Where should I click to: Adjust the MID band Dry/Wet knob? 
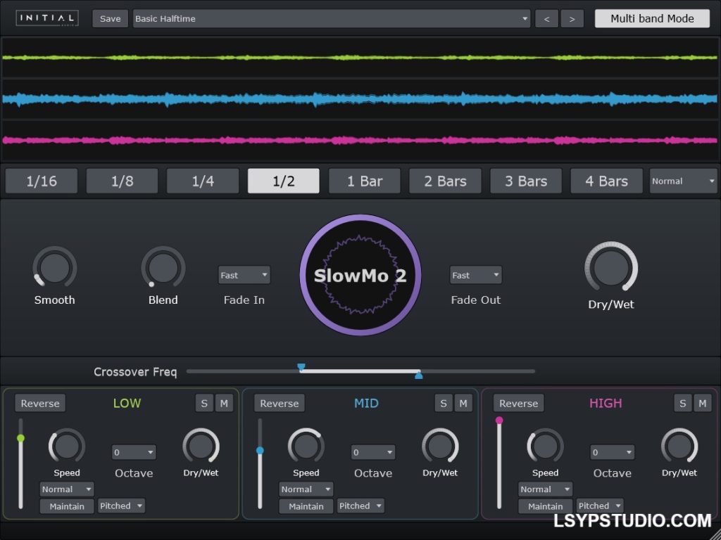pos(440,445)
